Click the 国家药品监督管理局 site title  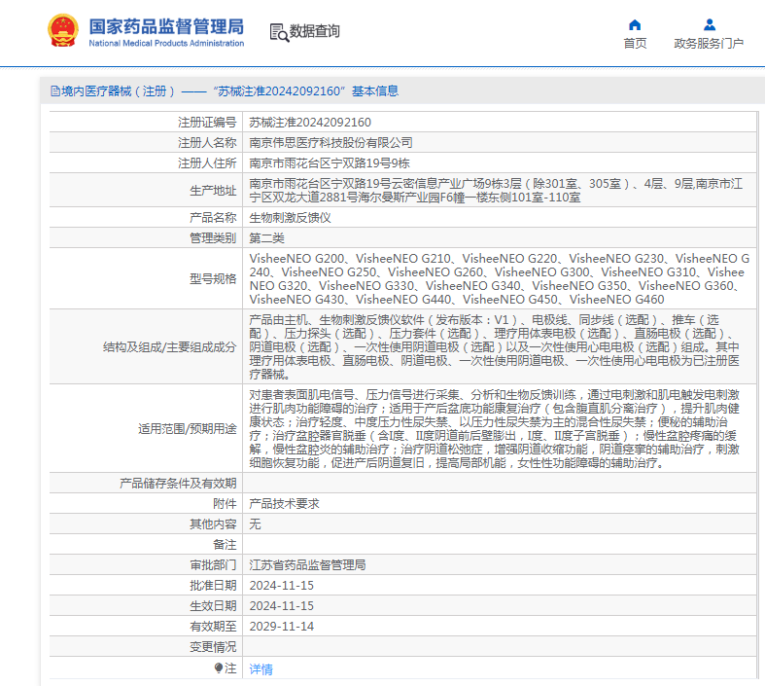point(166,26)
